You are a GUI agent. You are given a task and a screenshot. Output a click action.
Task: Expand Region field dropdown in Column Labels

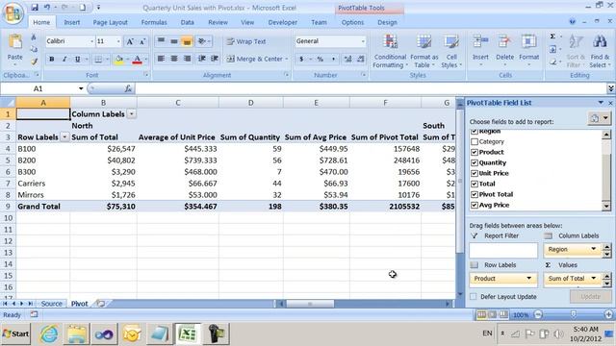pyautogui.click(x=593, y=249)
